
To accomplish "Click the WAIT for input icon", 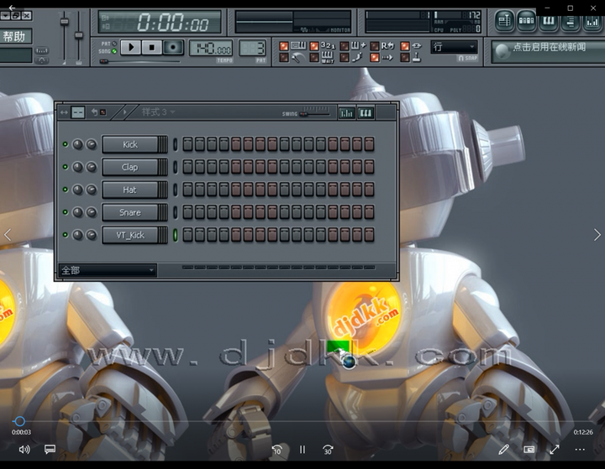I will tap(328, 58).
